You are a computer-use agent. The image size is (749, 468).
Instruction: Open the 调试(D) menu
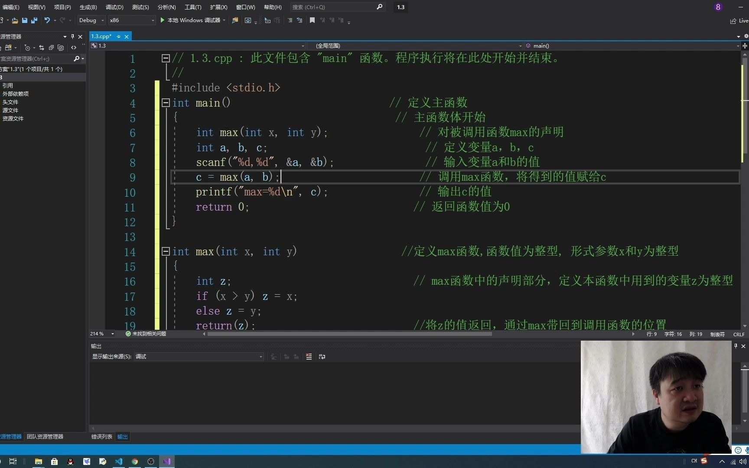tap(114, 7)
